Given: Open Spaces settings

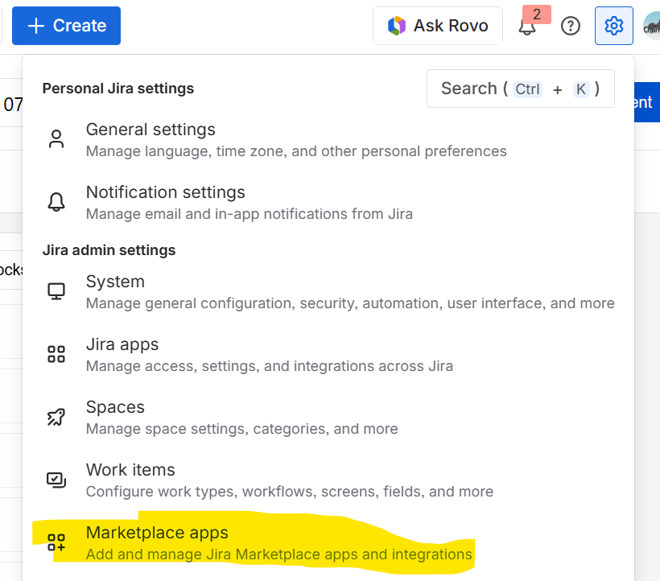Looking at the screenshot, I should click(x=328, y=418).
